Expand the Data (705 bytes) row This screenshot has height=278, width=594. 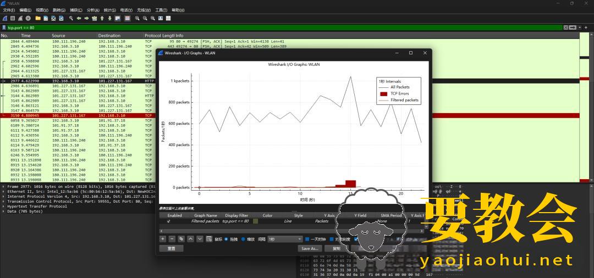coord(3,211)
